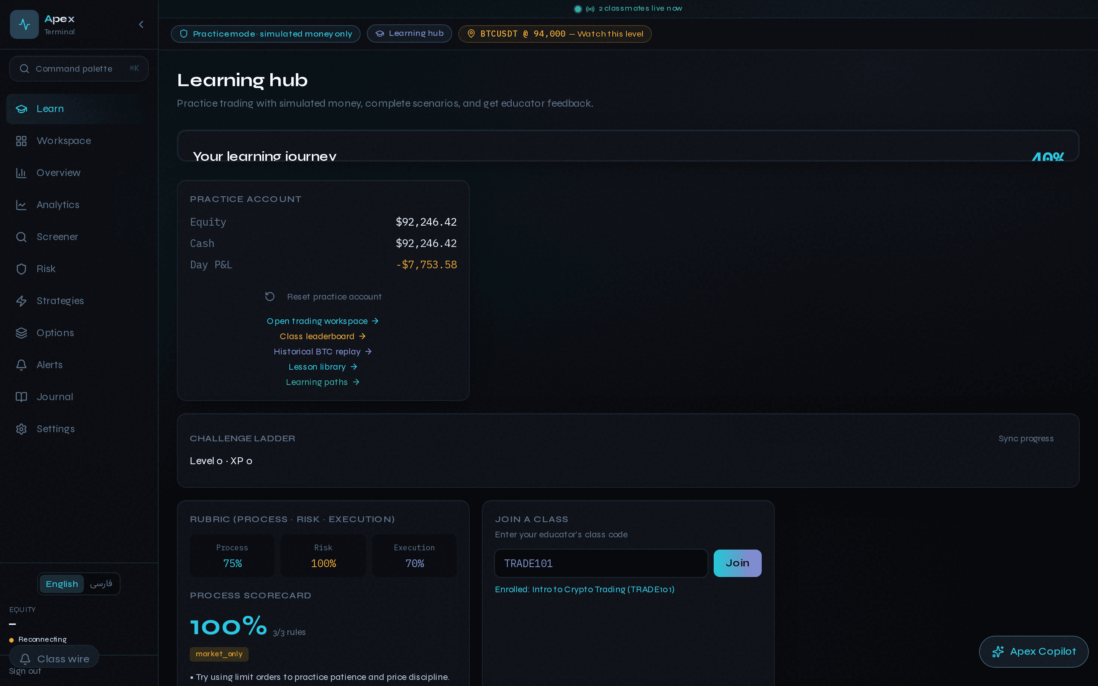Open the Screener page

tap(79, 237)
